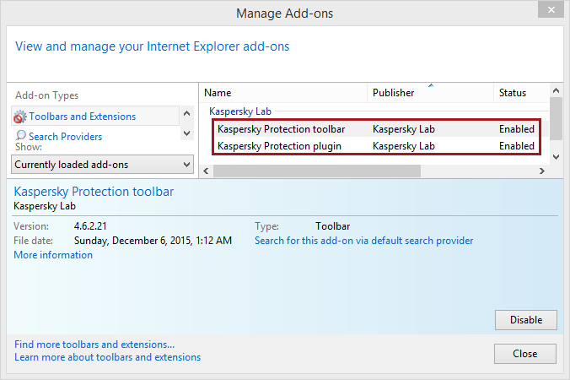Viewport: 570px width, 380px height.
Task: Click the Toolbar type value
Action: point(332,226)
